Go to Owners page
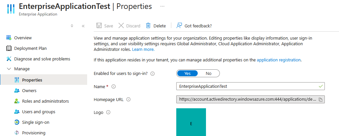 pyautogui.click(x=29, y=90)
